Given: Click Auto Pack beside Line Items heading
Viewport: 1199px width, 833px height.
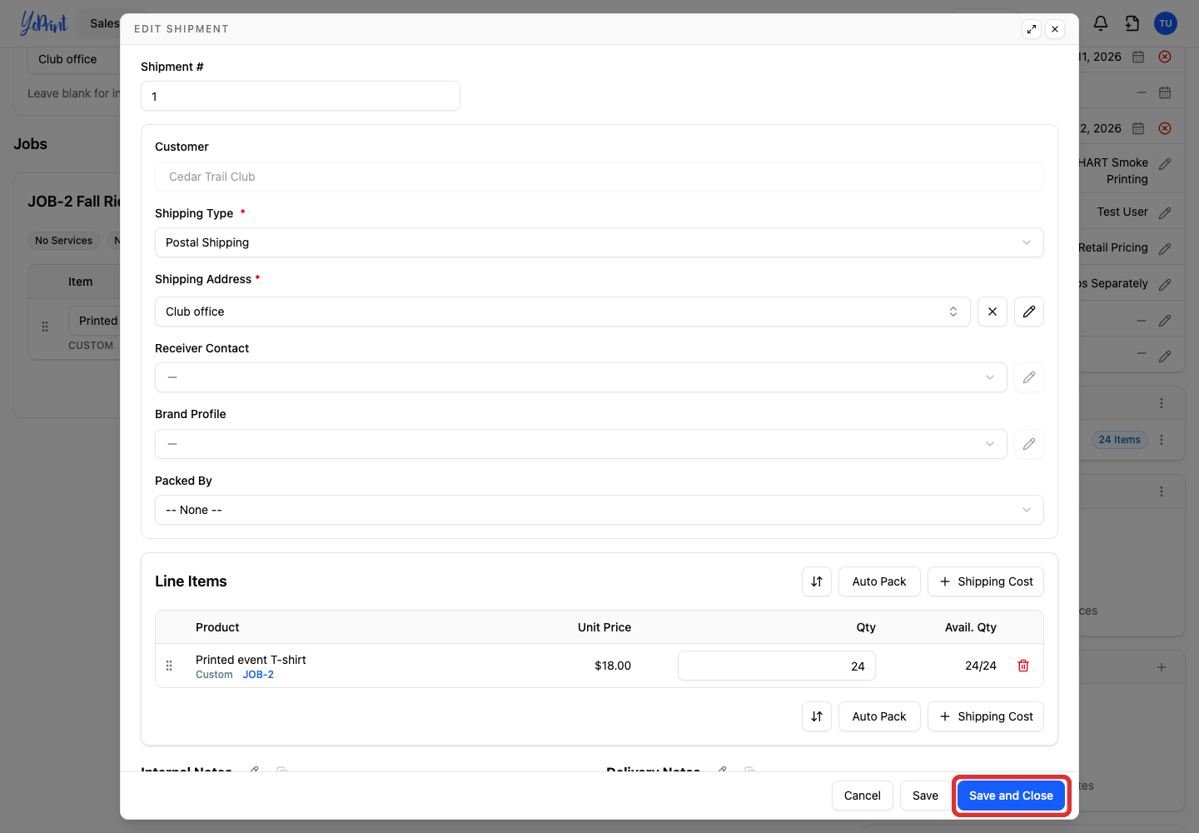Looking at the screenshot, I should click(879, 581).
